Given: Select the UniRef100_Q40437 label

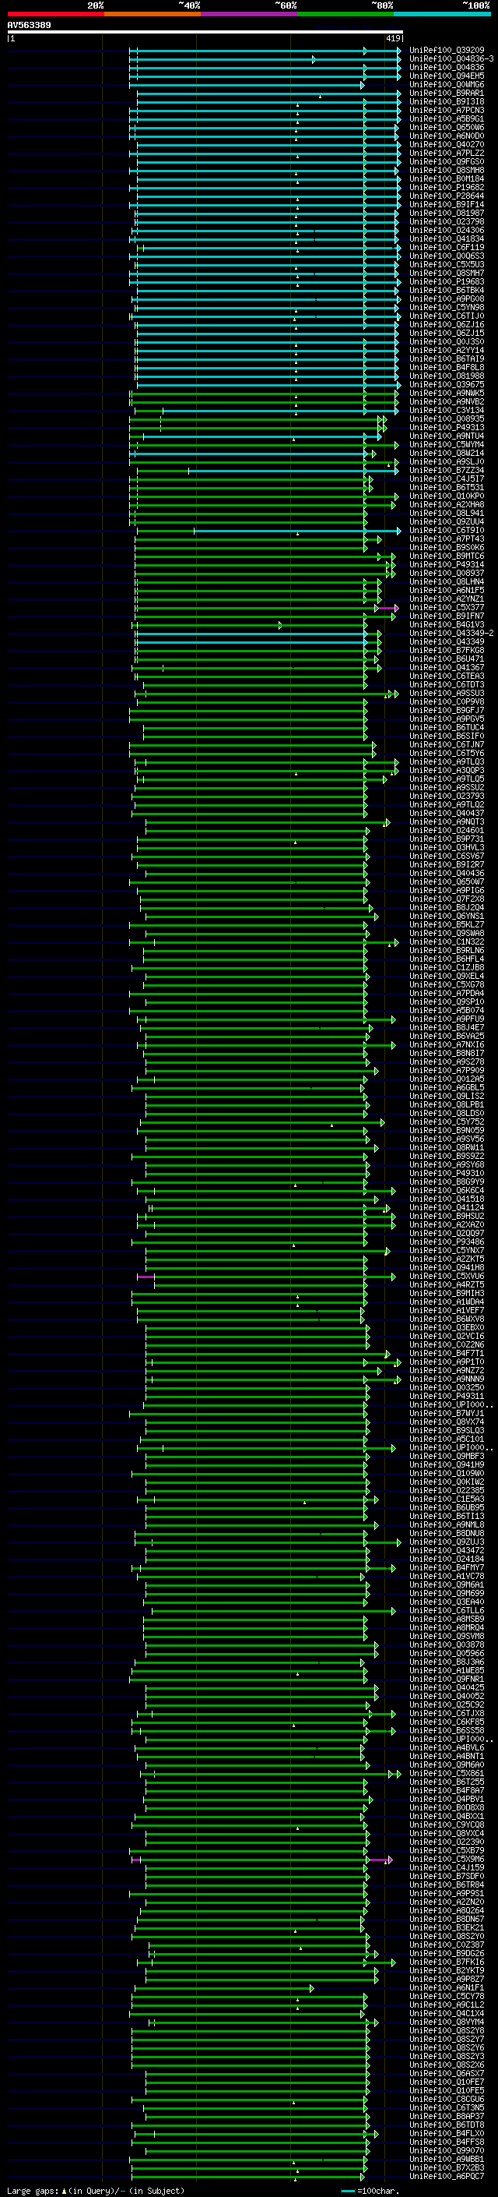Looking at the screenshot, I should [x=447, y=813].
